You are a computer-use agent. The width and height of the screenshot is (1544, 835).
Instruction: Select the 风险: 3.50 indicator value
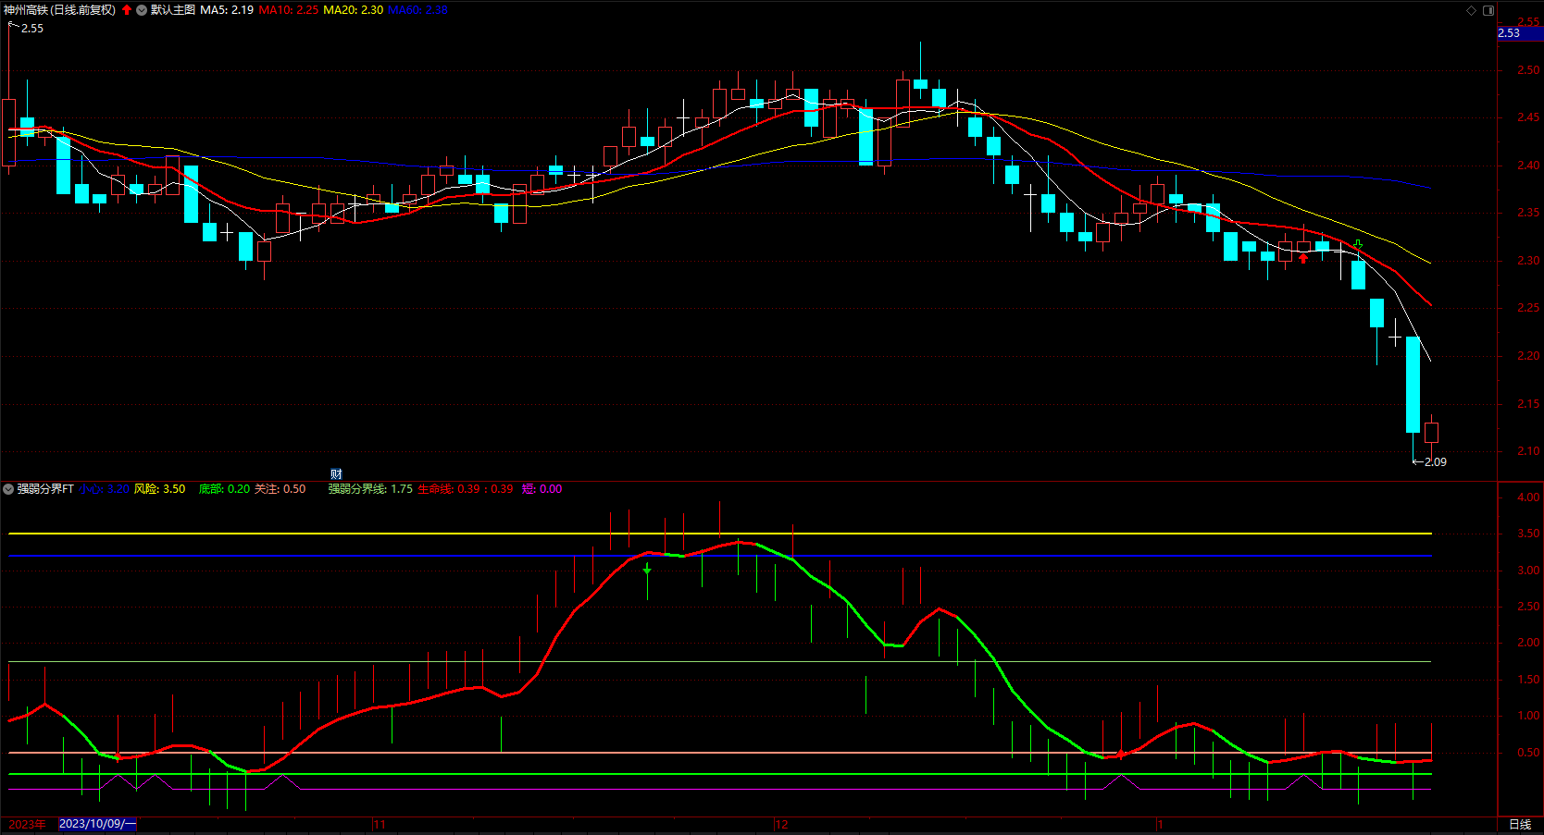click(159, 489)
